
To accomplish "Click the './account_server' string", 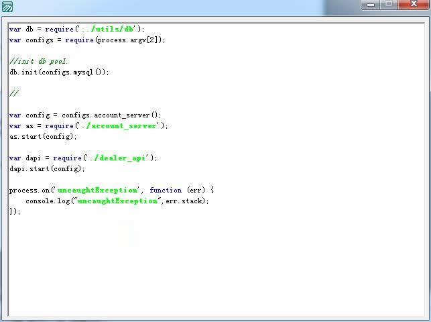I will pos(118,126).
